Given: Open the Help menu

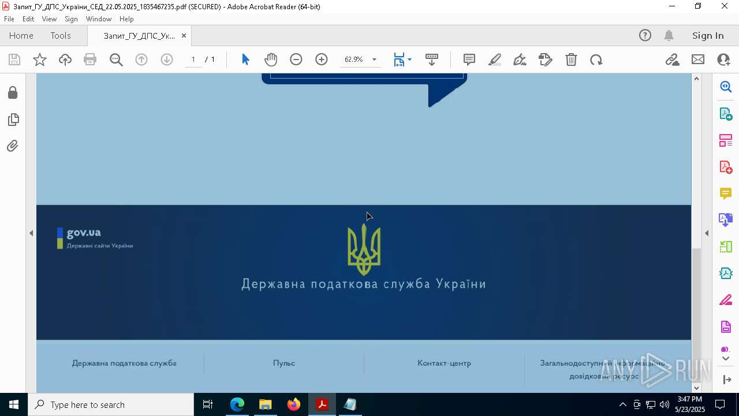Looking at the screenshot, I should point(126,19).
